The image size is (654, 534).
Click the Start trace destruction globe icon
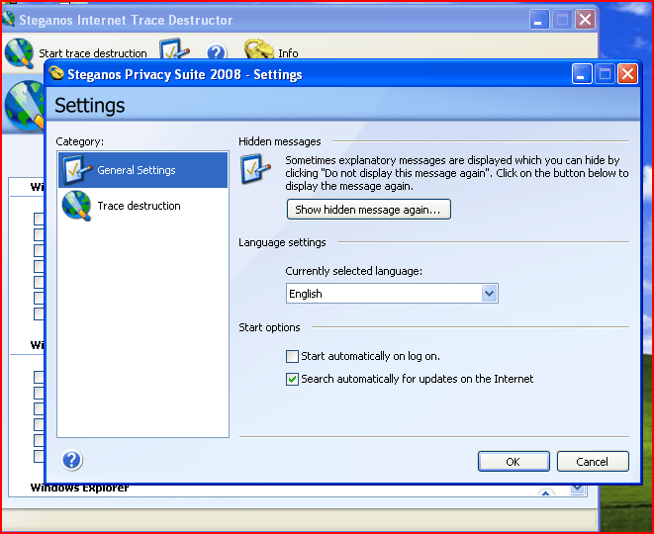[x=19, y=52]
